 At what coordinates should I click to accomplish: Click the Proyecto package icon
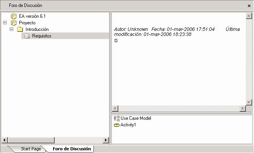(x=14, y=23)
